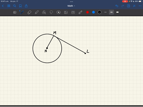143x107 pixels.
Task: Select the Laser pointer tool
Action: click(80, 12)
